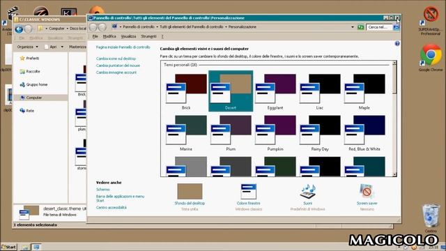
Task: Click Pannello di controllo breadcrumb segment
Action: (139, 26)
